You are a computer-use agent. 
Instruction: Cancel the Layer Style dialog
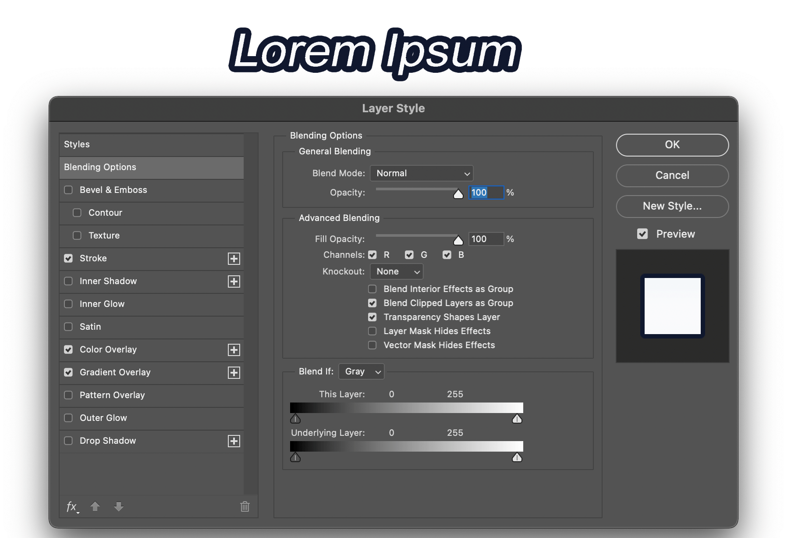[x=672, y=175]
